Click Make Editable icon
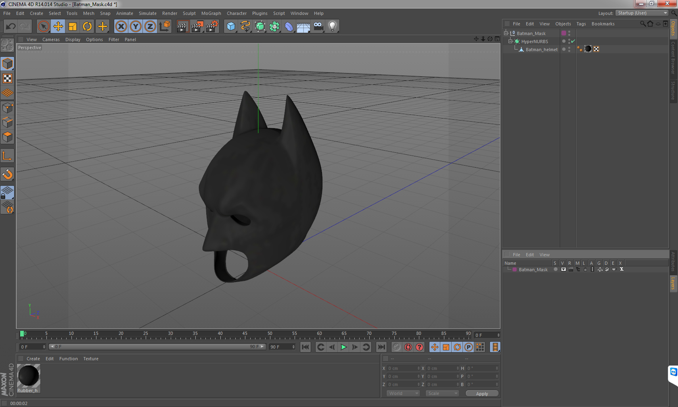Viewport: 678px width, 407px height. point(7,45)
